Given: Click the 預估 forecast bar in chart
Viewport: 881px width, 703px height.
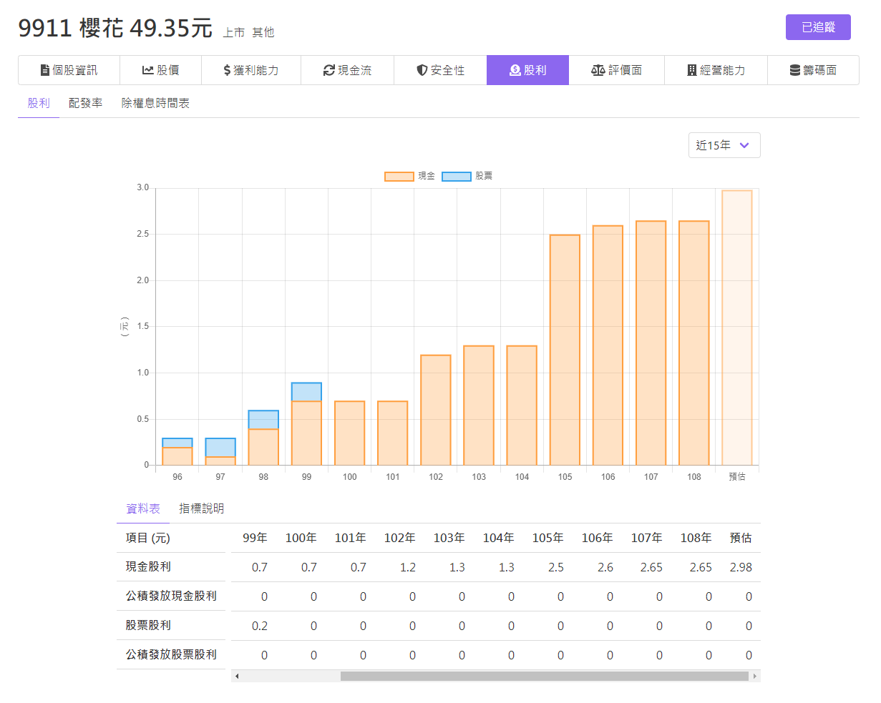Looking at the screenshot, I should point(737,328).
